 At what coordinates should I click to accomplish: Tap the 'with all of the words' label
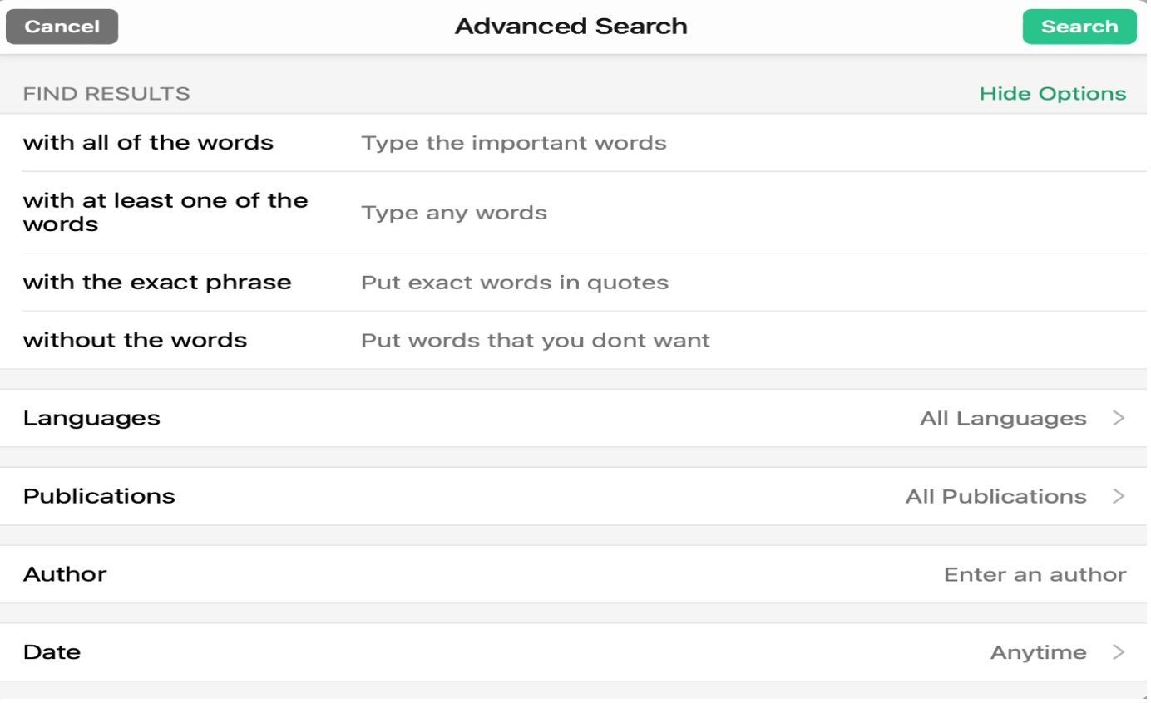tap(148, 143)
